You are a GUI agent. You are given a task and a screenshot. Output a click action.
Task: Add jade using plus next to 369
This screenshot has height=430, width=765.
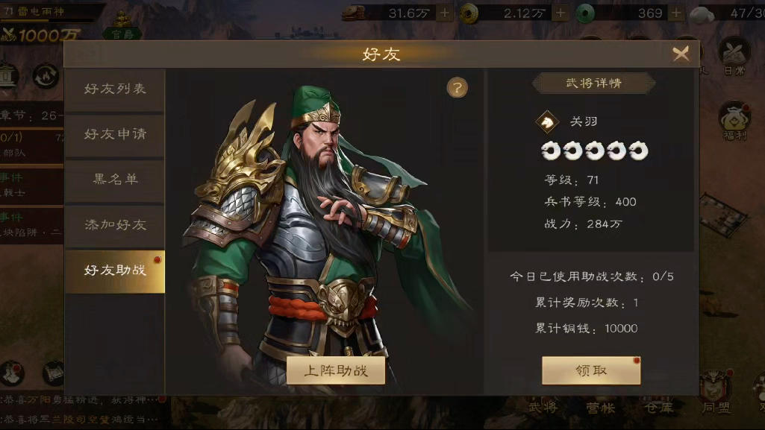coord(675,13)
